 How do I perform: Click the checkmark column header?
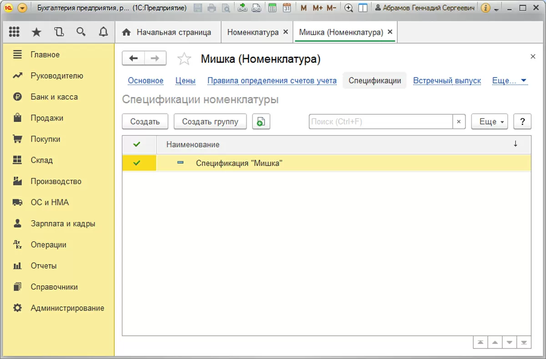pos(136,144)
